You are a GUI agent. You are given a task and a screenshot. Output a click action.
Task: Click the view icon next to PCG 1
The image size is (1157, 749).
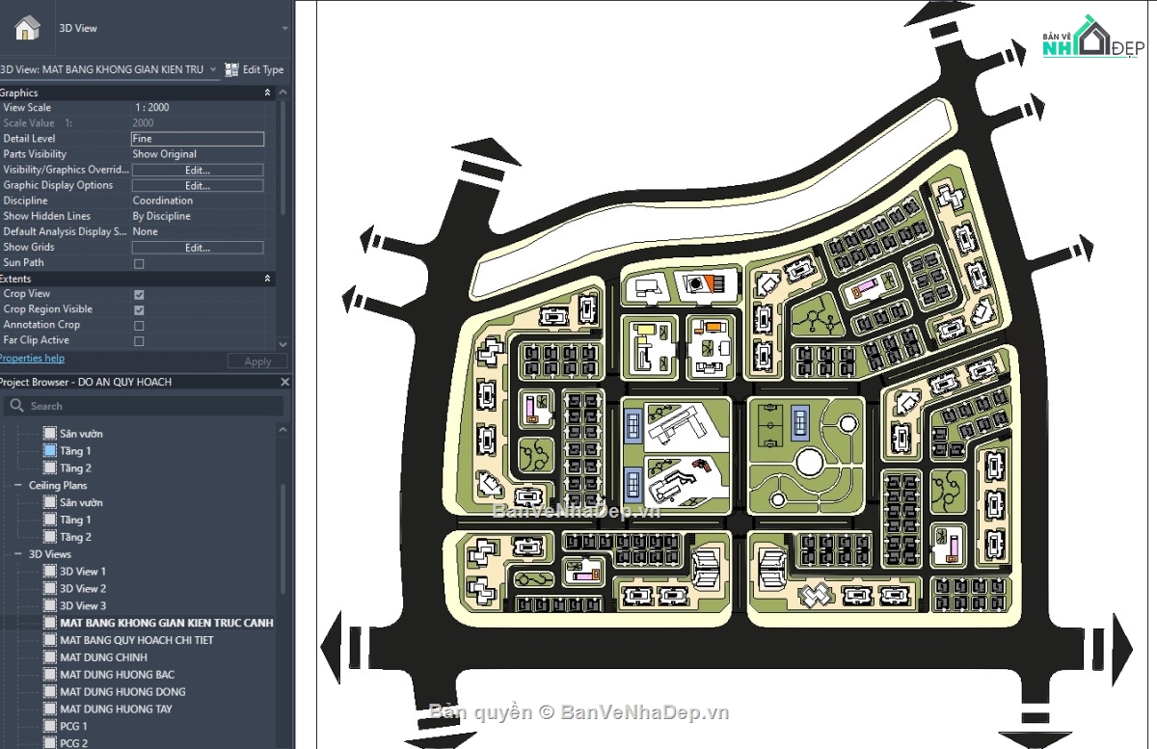pos(50,727)
